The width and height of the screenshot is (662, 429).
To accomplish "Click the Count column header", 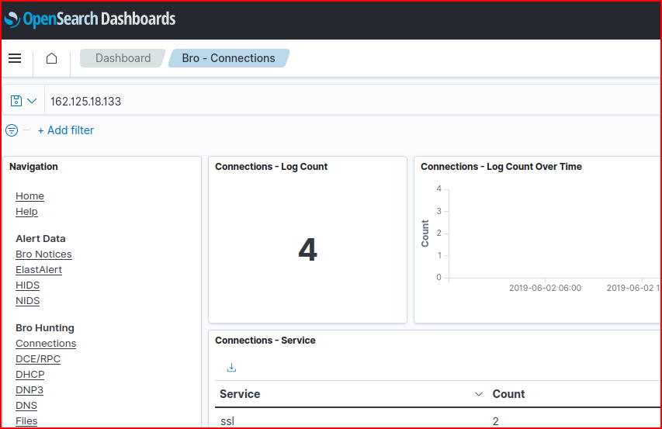I will coord(509,394).
